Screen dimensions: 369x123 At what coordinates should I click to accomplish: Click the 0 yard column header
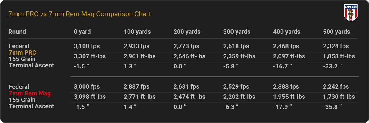[82, 32]
